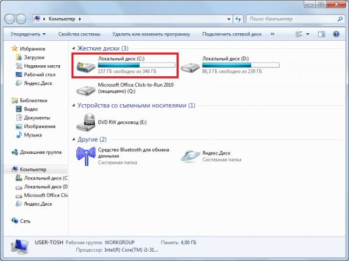Open Документы library
The image size is (349, 261).
click(x=33, y=118)
